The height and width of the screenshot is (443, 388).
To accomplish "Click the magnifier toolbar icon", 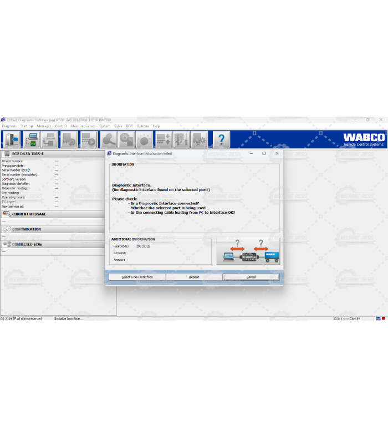I will (x=108, y=139).
